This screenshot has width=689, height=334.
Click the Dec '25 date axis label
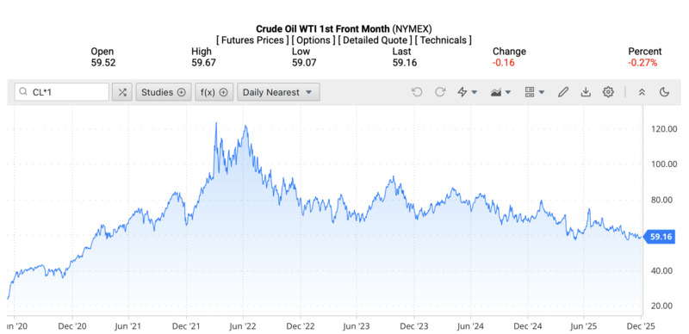coord(641,326)
